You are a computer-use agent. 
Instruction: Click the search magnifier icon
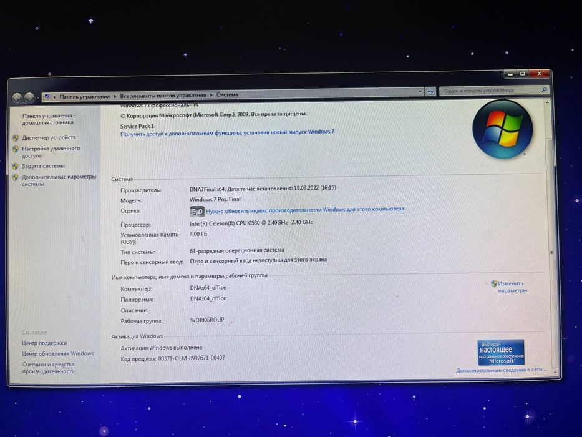[x=544, y=90]
